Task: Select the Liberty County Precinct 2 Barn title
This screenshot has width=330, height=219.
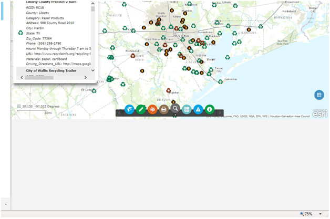Action: (x=51, y=2)
